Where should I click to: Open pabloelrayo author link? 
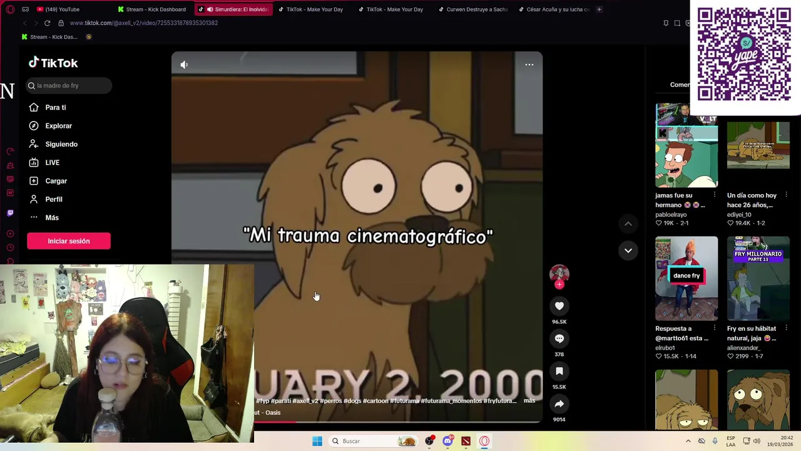[x=671, y=214]
